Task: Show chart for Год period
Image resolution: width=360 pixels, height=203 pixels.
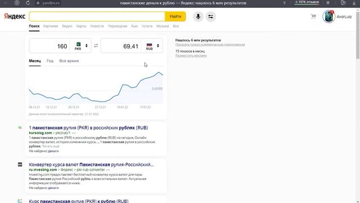Action: click(50, 61)
